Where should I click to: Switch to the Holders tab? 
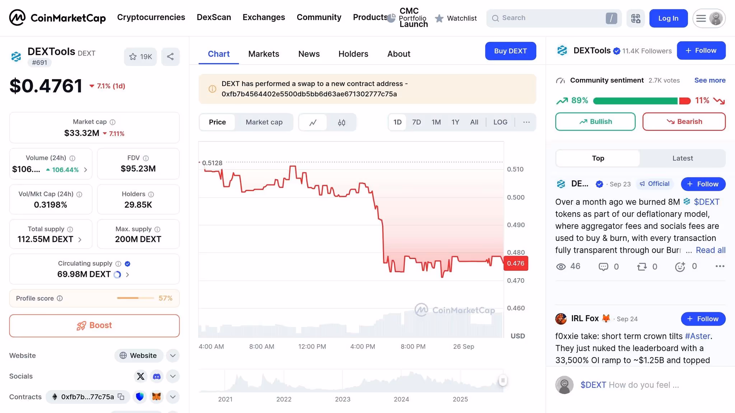point(353,54)
